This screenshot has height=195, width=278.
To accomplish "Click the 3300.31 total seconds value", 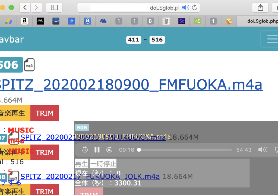I will click(x=128, y=183).
